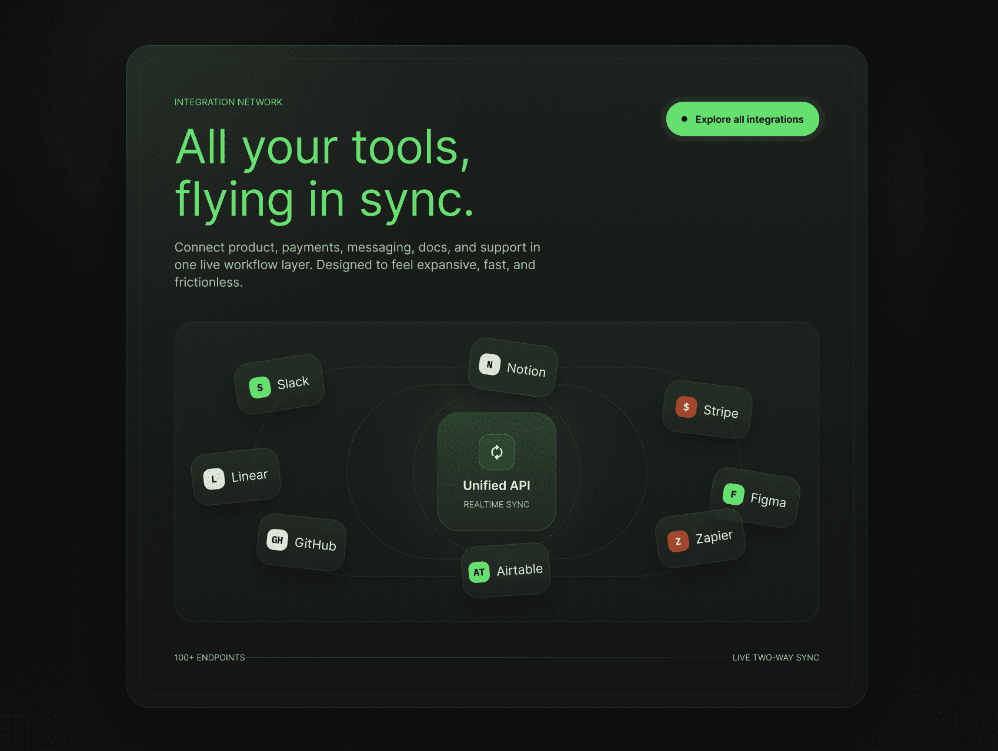Viewport: 998px width, 751px height.
Task: Click the Airtable AT icon
Action: coord(479,572)
